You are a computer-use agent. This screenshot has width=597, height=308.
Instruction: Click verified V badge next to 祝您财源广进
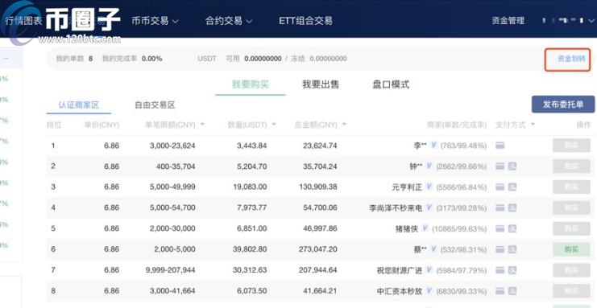(x=429, y=269)
